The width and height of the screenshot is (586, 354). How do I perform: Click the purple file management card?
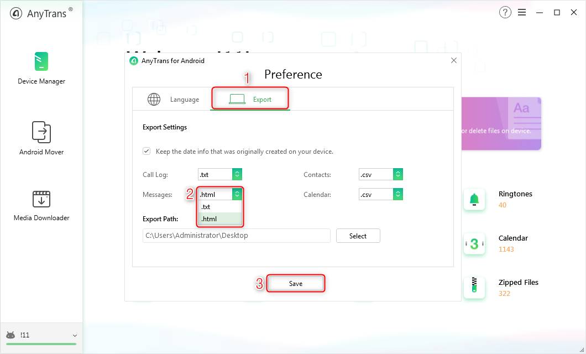[x=501, y=124]
